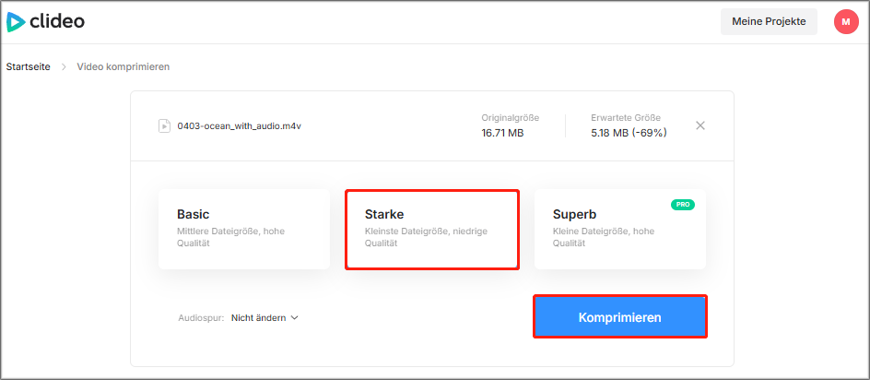The image size is (870, 380).
Task: Click the breadcrumb separator chevron
Action: point(64,67)
